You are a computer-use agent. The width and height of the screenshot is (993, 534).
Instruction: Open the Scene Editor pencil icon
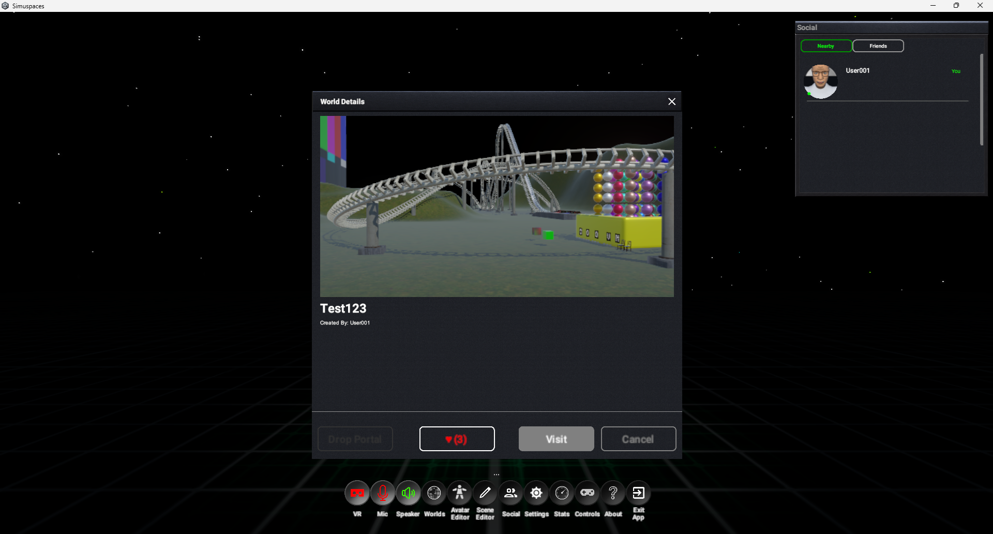pos(485,493)
